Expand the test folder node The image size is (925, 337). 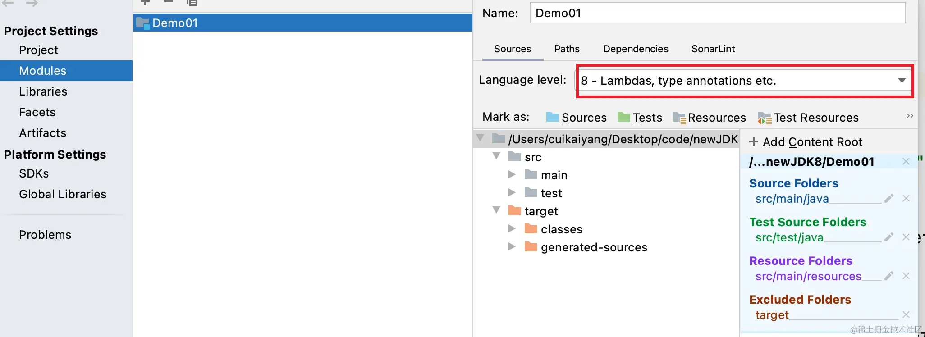pos(512,192)
